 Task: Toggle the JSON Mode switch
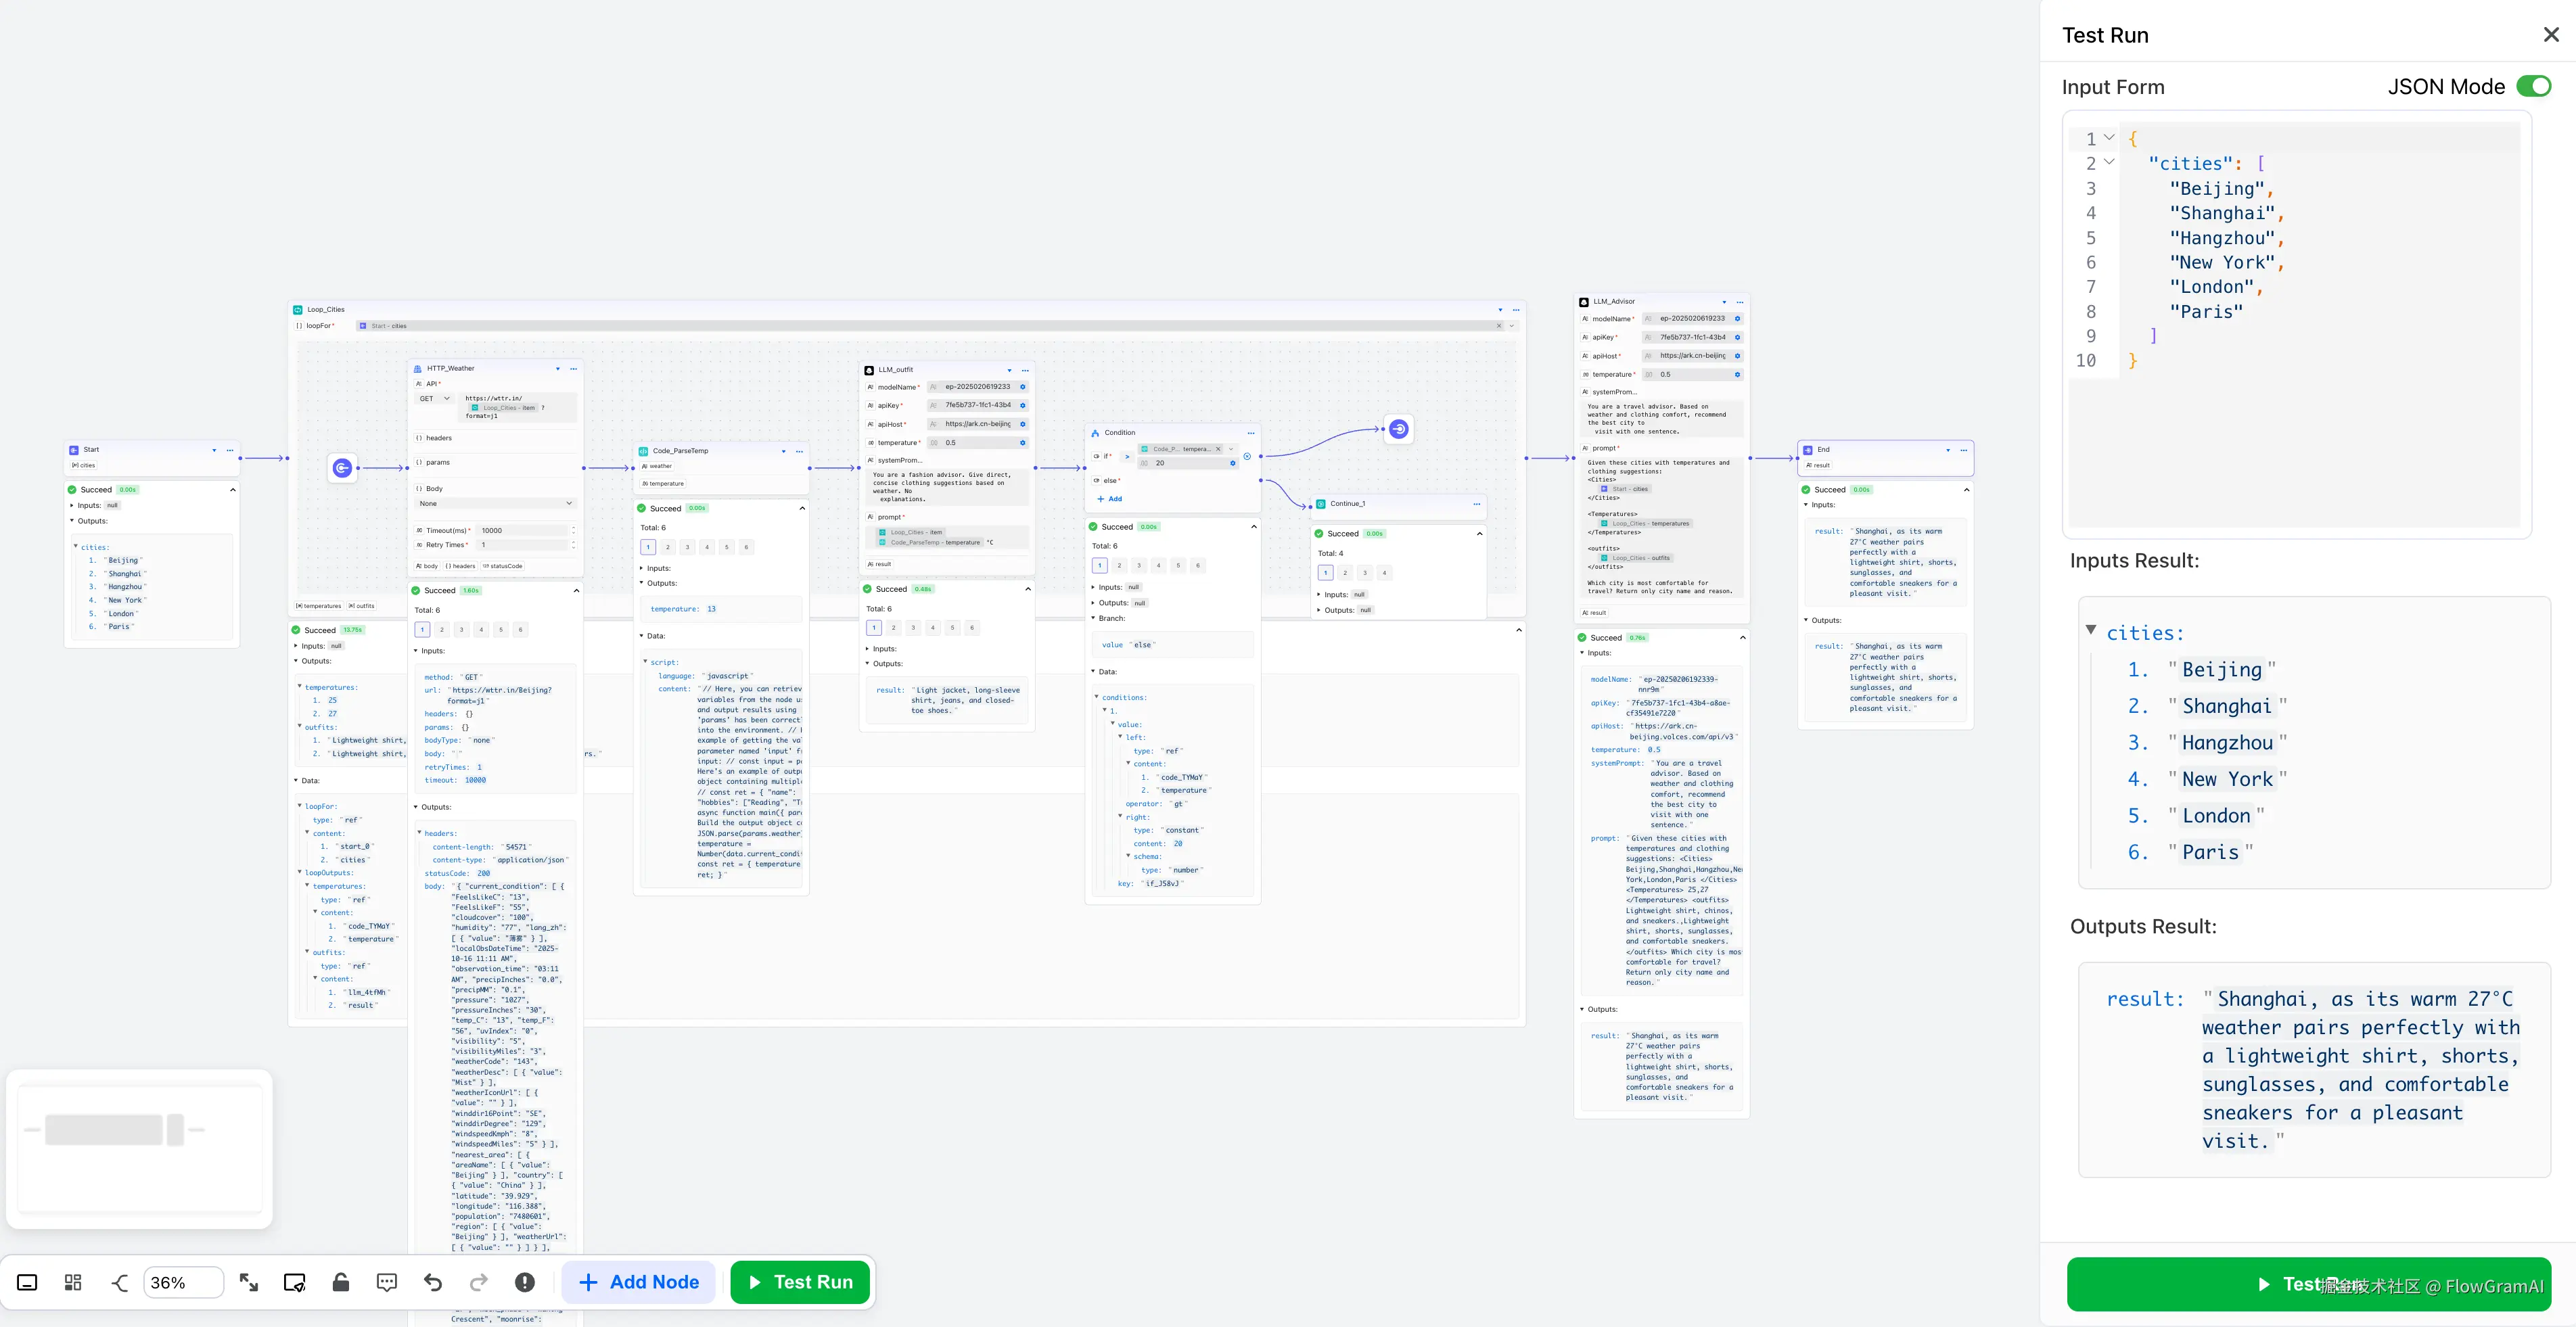[x=2533, y=87]
